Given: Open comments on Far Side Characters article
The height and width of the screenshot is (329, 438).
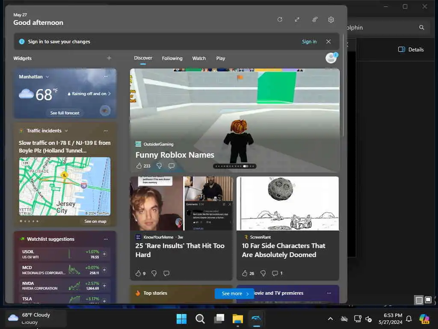Looking at the screenshot, I should point(275,273).
